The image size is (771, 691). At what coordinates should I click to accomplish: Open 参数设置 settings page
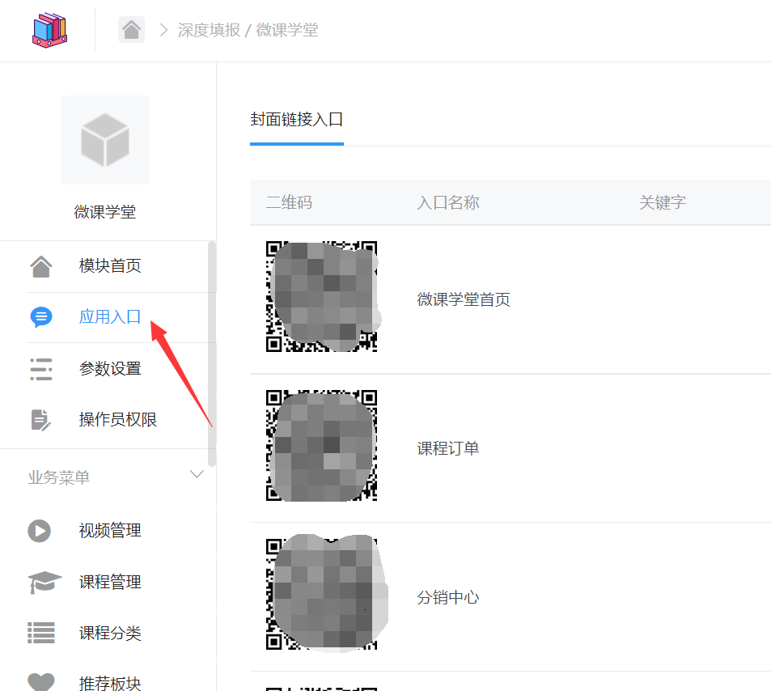[x=110, y=369]
